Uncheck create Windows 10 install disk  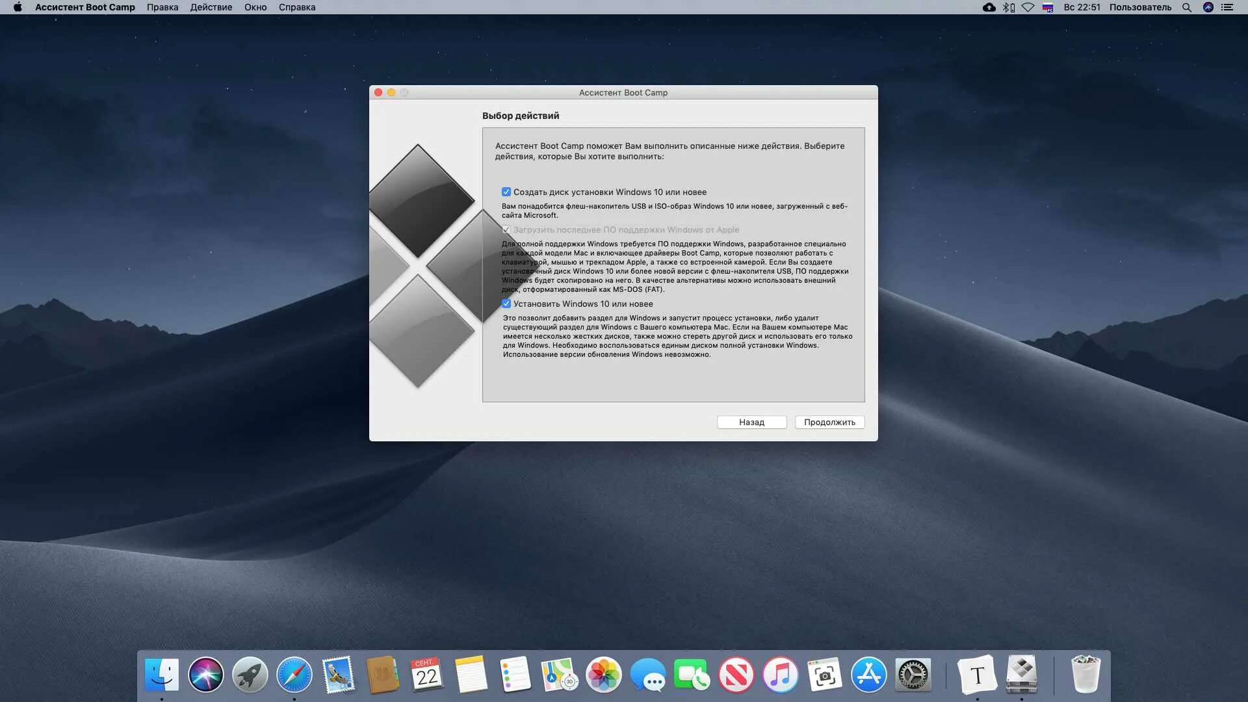pos(506,192)
